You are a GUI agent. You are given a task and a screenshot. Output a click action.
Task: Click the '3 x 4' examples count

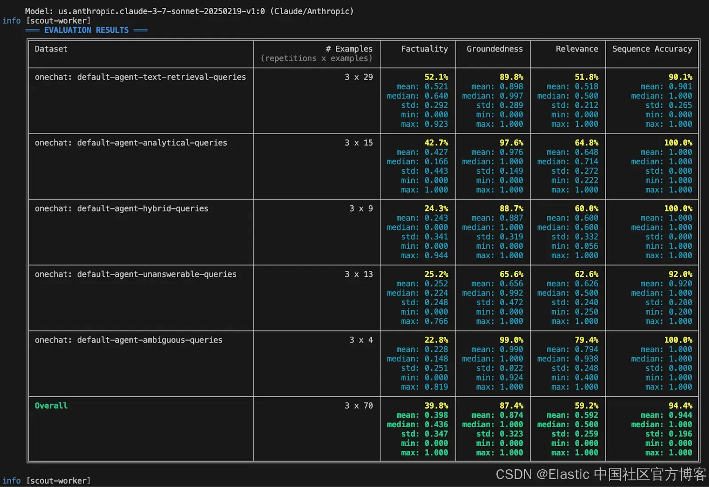tap(361, 340)
